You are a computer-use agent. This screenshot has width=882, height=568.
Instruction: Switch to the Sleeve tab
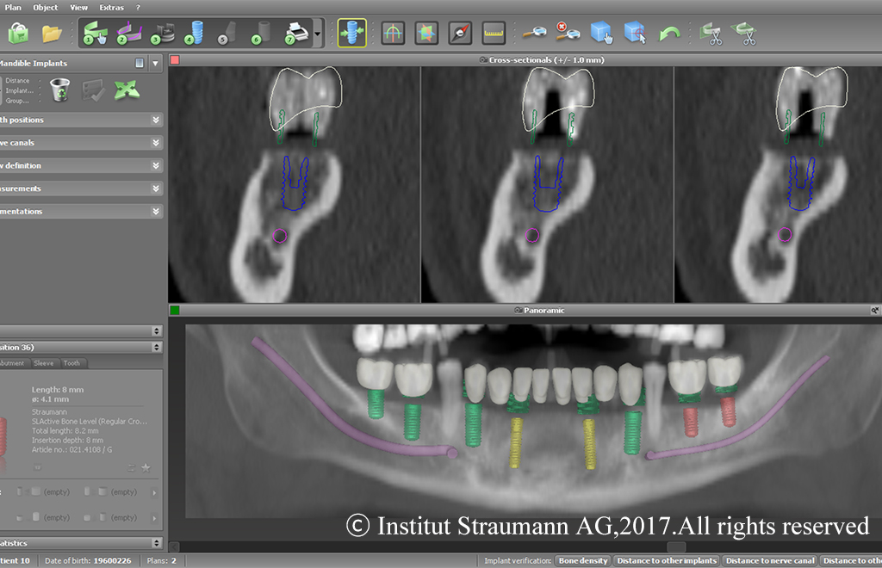point(44,363)
